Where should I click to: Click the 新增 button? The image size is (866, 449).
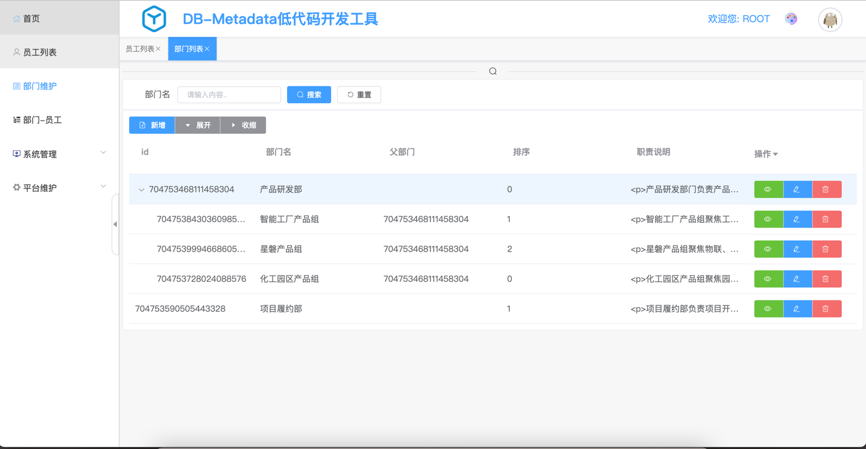(x=152, y=125)
